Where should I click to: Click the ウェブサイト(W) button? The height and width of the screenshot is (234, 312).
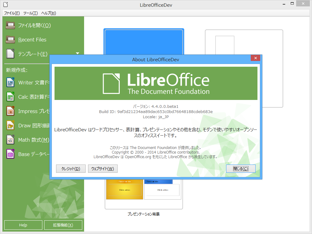tap(103, 169)
